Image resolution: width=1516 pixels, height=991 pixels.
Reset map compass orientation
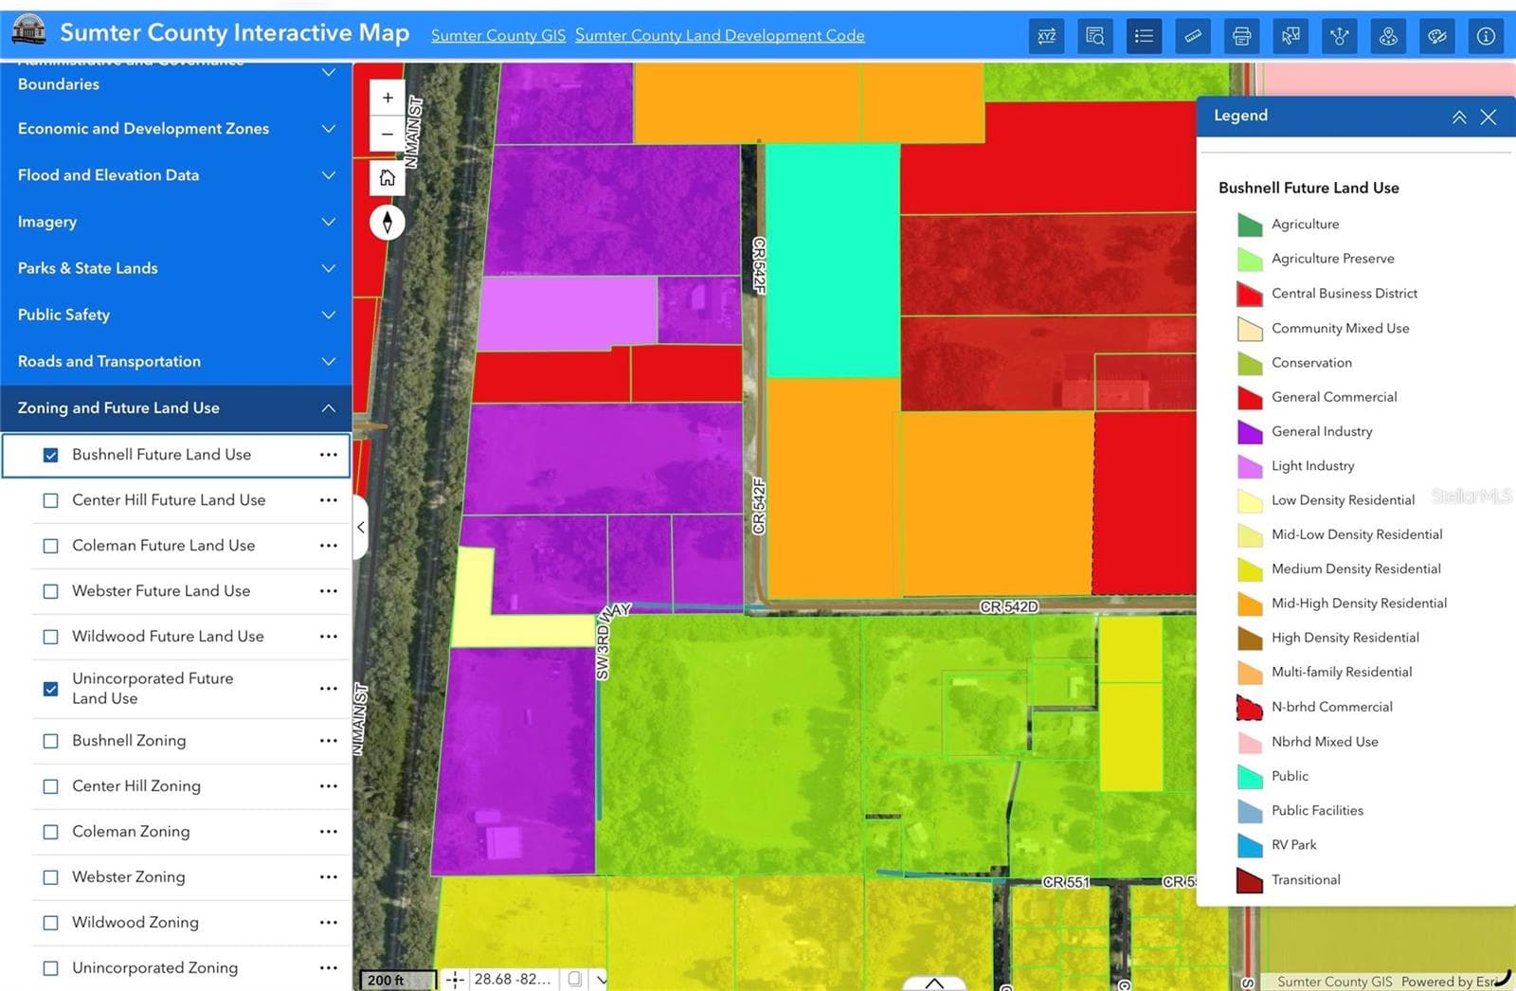pyautogui.click(x=388, y=223)
